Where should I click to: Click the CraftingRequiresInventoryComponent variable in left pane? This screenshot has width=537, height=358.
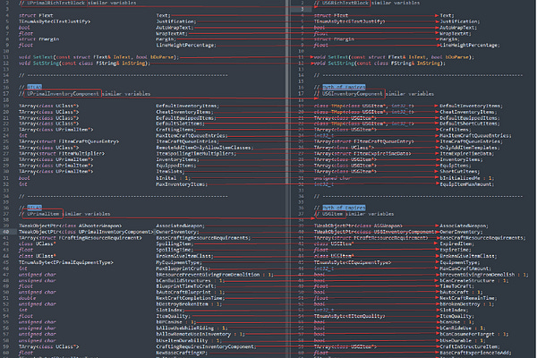click(206, 346)
